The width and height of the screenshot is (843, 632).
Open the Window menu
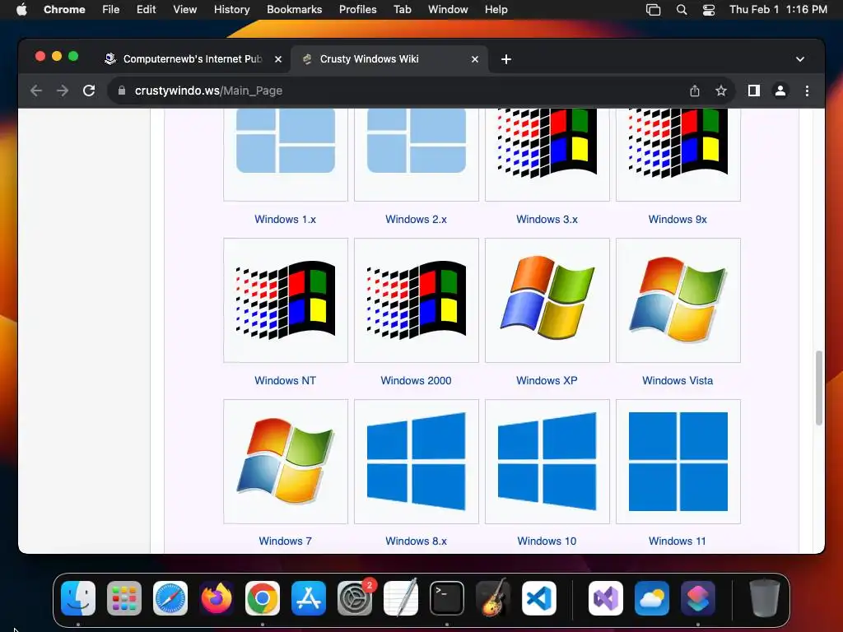tap(448, 10)
